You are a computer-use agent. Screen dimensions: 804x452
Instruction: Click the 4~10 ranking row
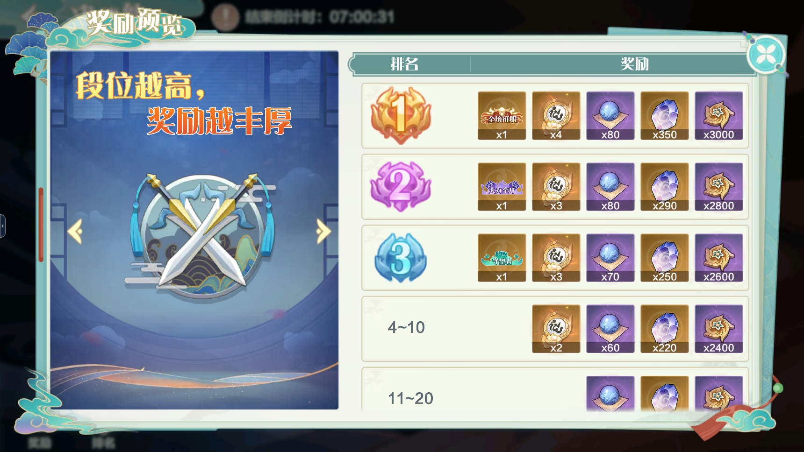tap(555, 328)
